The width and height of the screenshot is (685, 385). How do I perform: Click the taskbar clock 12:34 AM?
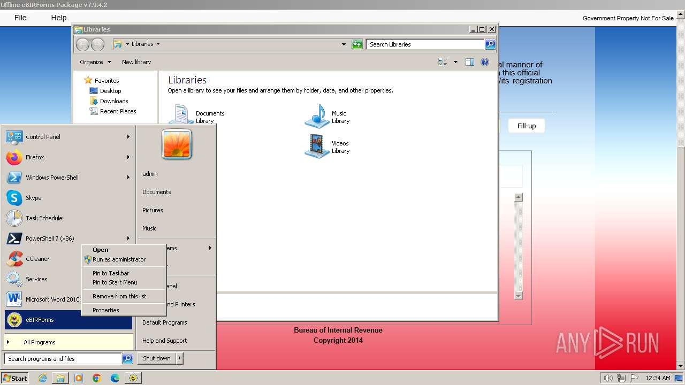tap(658, 378)
